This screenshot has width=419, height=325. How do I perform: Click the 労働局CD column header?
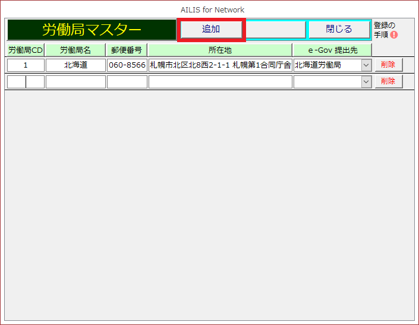[x=26, y=50]
